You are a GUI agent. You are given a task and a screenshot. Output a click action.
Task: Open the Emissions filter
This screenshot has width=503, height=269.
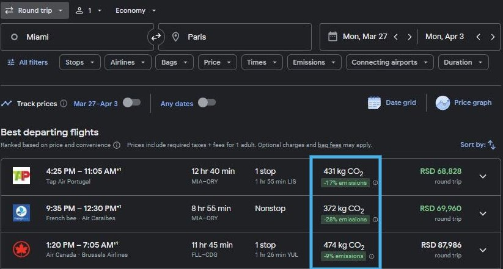314,62
